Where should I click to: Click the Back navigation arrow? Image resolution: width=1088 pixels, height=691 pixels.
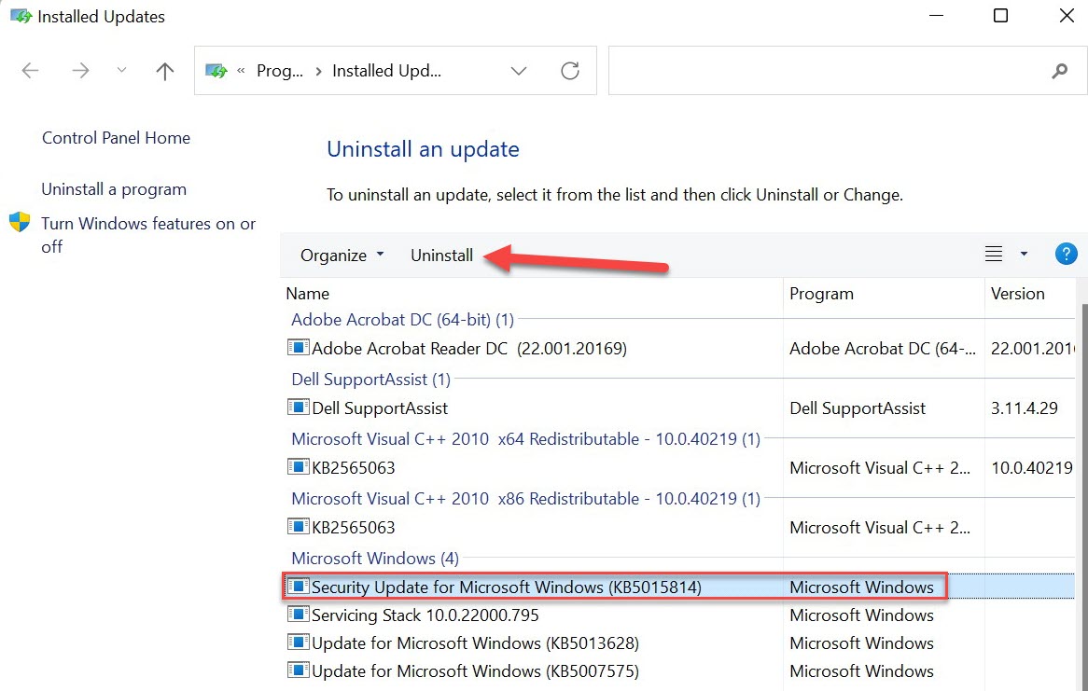(31, 70)
